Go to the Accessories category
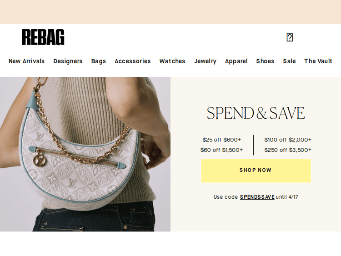The height and width of the screenshot is (256, 341). [133, 61]
